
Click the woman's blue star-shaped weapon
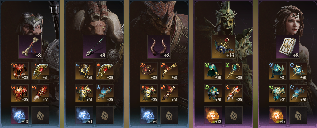[x=298, y=71]
